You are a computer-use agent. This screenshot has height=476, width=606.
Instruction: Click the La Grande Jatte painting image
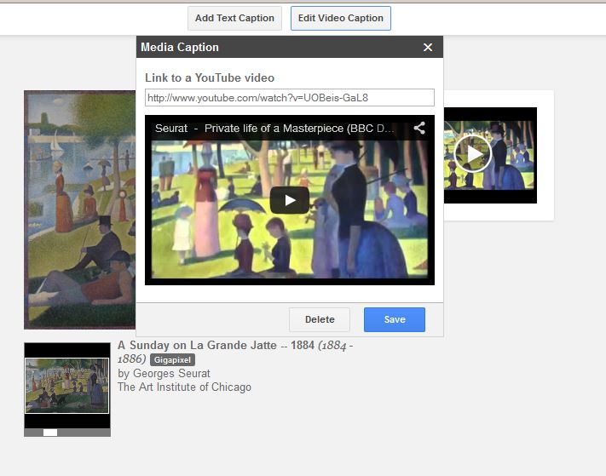point(79,210)
